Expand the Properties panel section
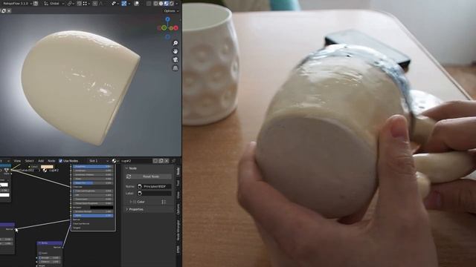 [127, 209]
